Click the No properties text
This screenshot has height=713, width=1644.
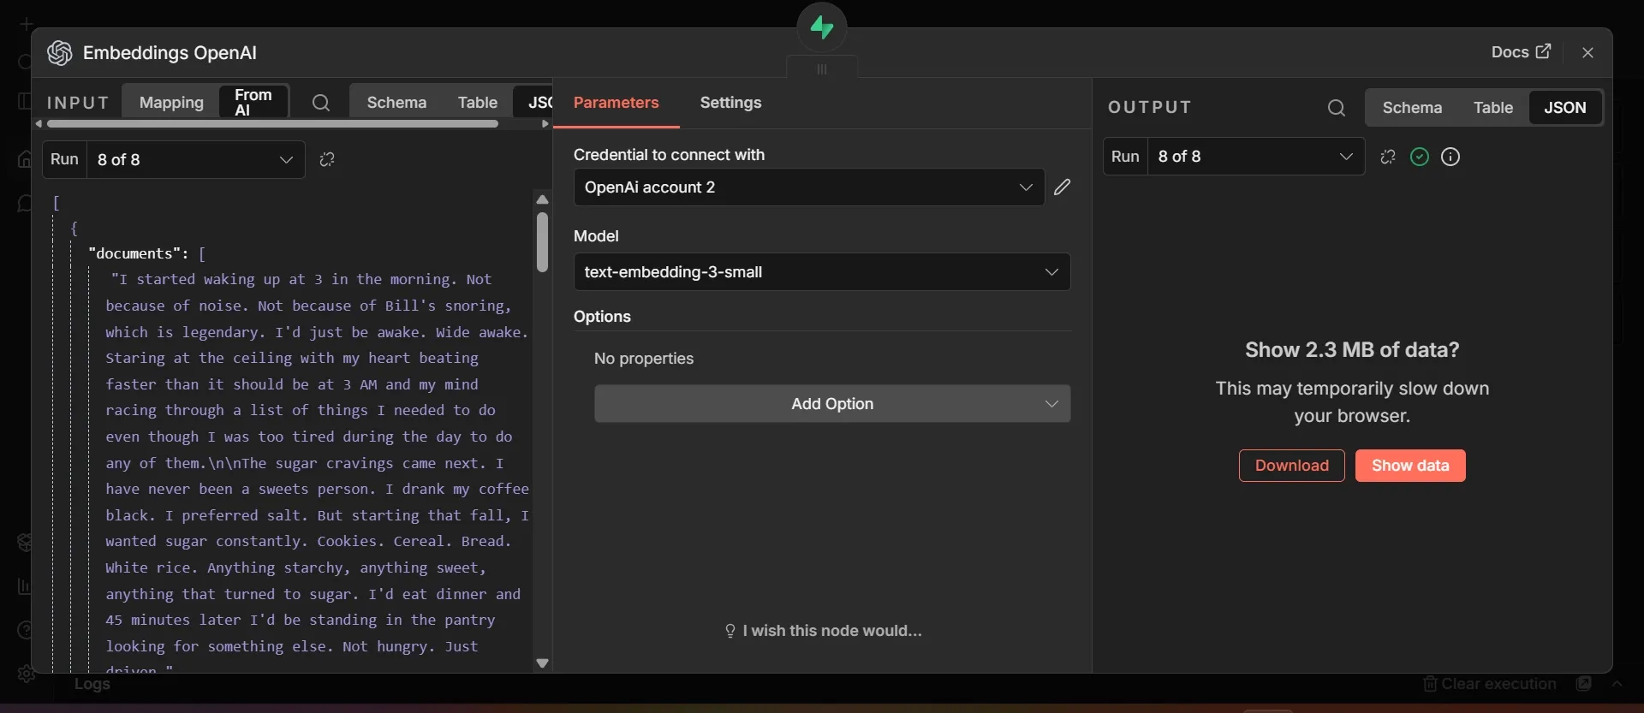click(x=644, y=359)
